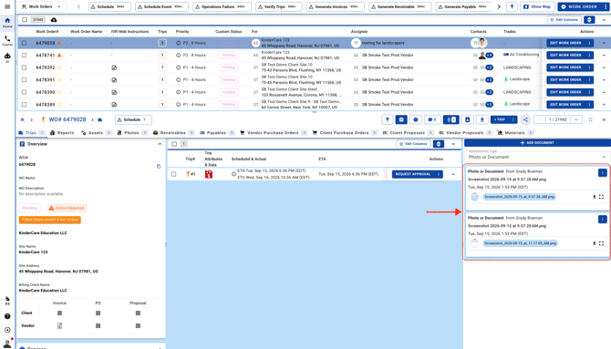Open Comm phone section in sidebar
611x349 pixels.
(7, 41)
